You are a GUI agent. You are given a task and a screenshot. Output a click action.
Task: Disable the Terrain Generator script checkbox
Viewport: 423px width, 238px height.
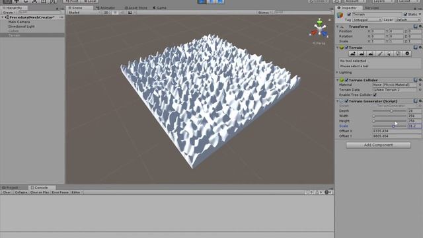click(346, 101)
